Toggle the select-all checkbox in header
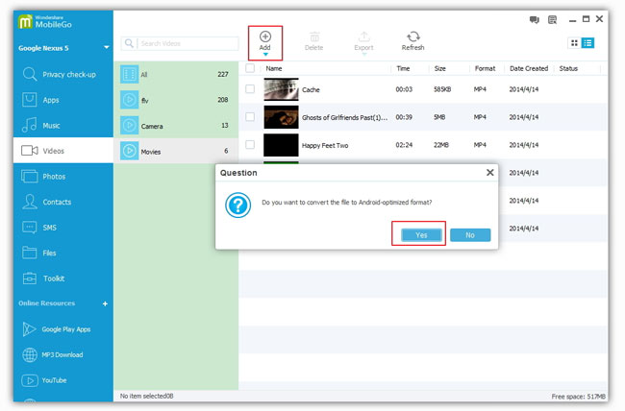The width and height of the screenshot is (625, 411). click(250, 68)
